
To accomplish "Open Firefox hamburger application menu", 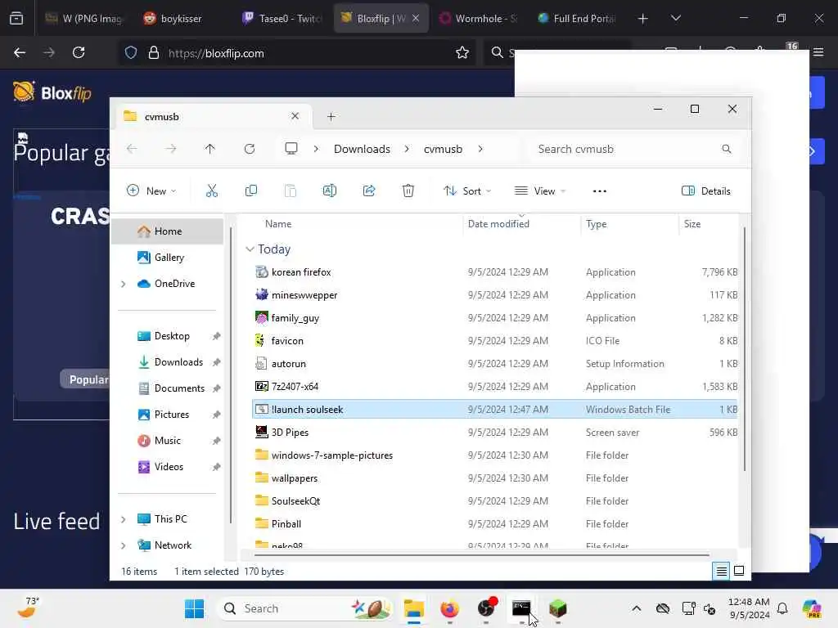I will (818, 52).
